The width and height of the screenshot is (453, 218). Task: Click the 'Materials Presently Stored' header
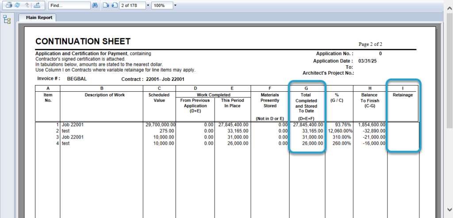pyautogui.click(x=270, y=100)
